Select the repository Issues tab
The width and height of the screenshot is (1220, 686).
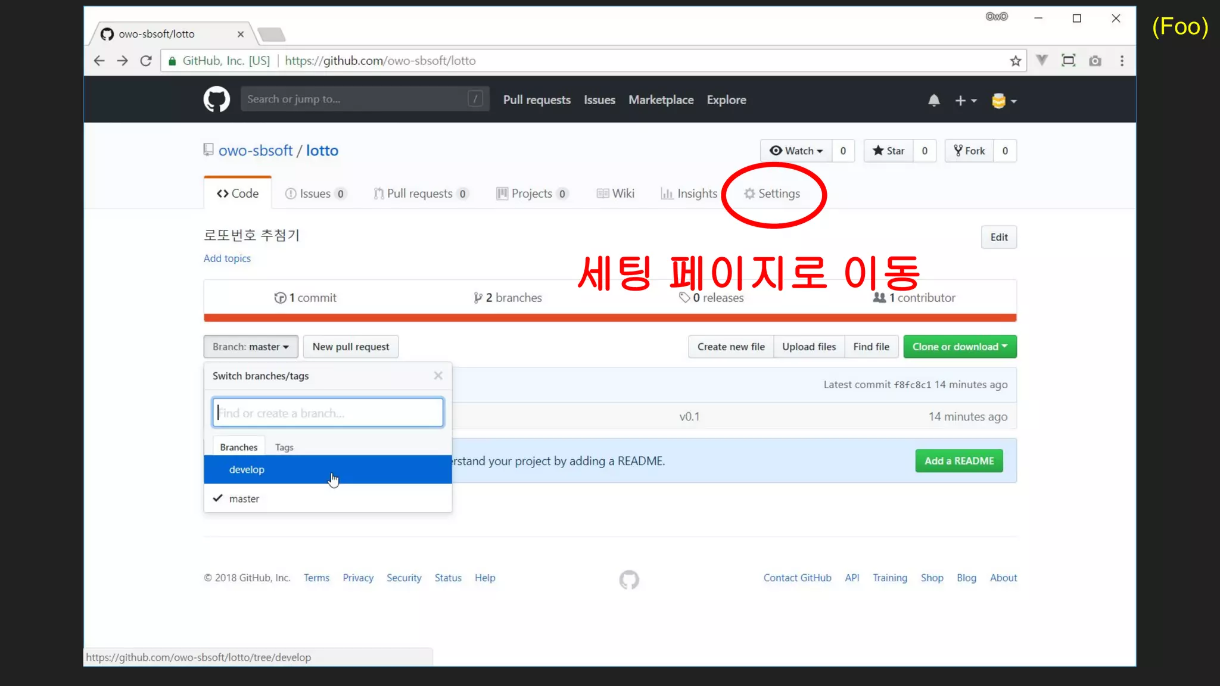pyautogui.click(x=315, y=194)
